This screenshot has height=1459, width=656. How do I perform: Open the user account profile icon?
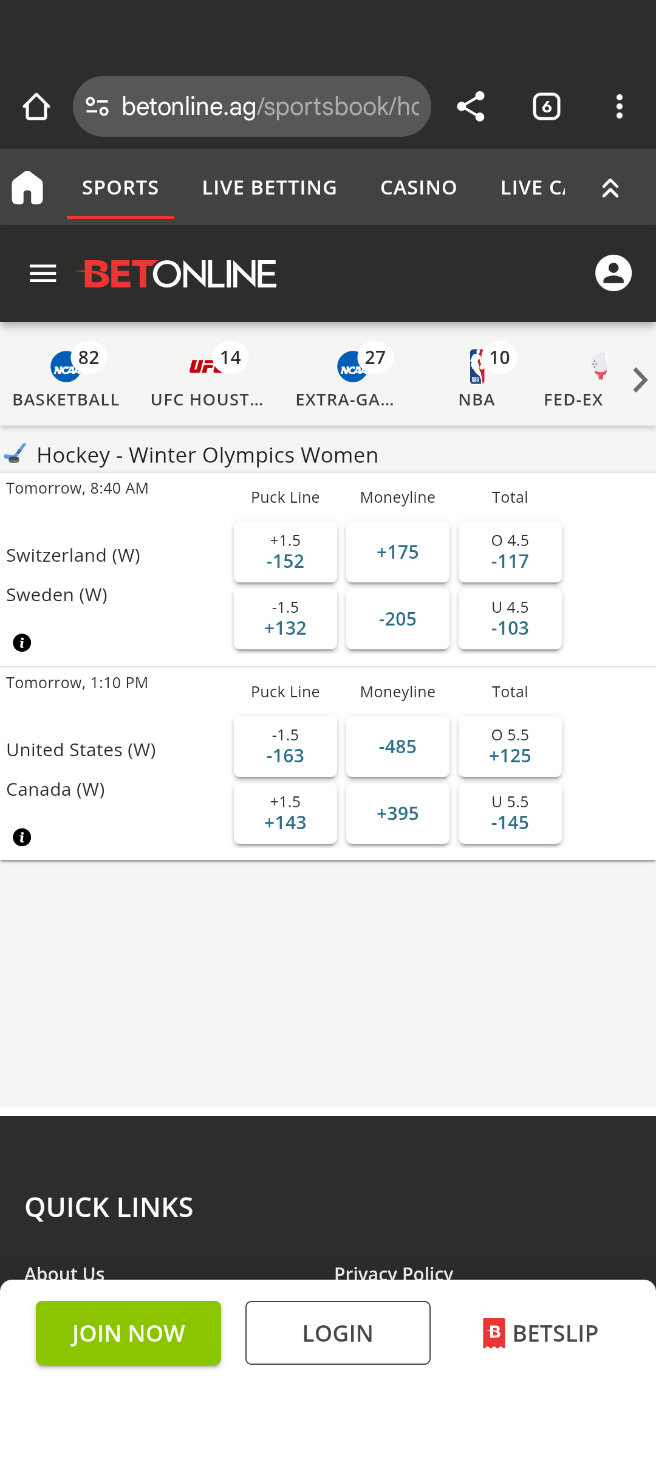(x=613, y=273)
